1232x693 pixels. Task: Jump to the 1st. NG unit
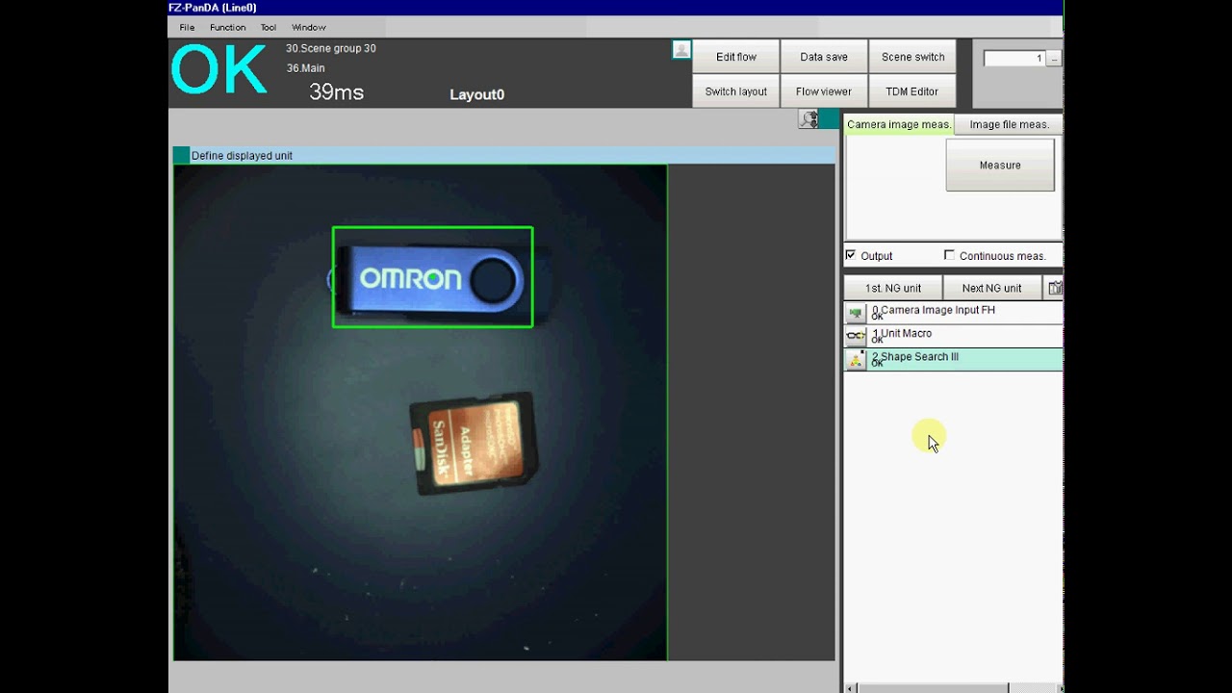[893, 288]
